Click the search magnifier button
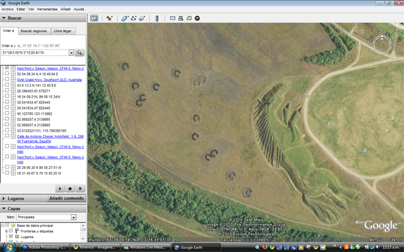Screen dimensions: 404x252 point(80,53)
